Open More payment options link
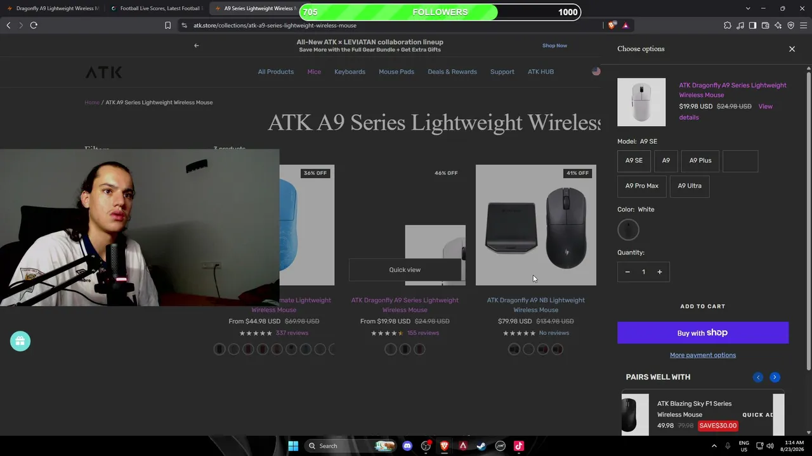This screenshot has height=456, width=812. 703,355
